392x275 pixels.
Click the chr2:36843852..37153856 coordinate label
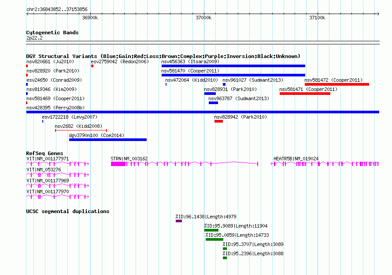57,9
